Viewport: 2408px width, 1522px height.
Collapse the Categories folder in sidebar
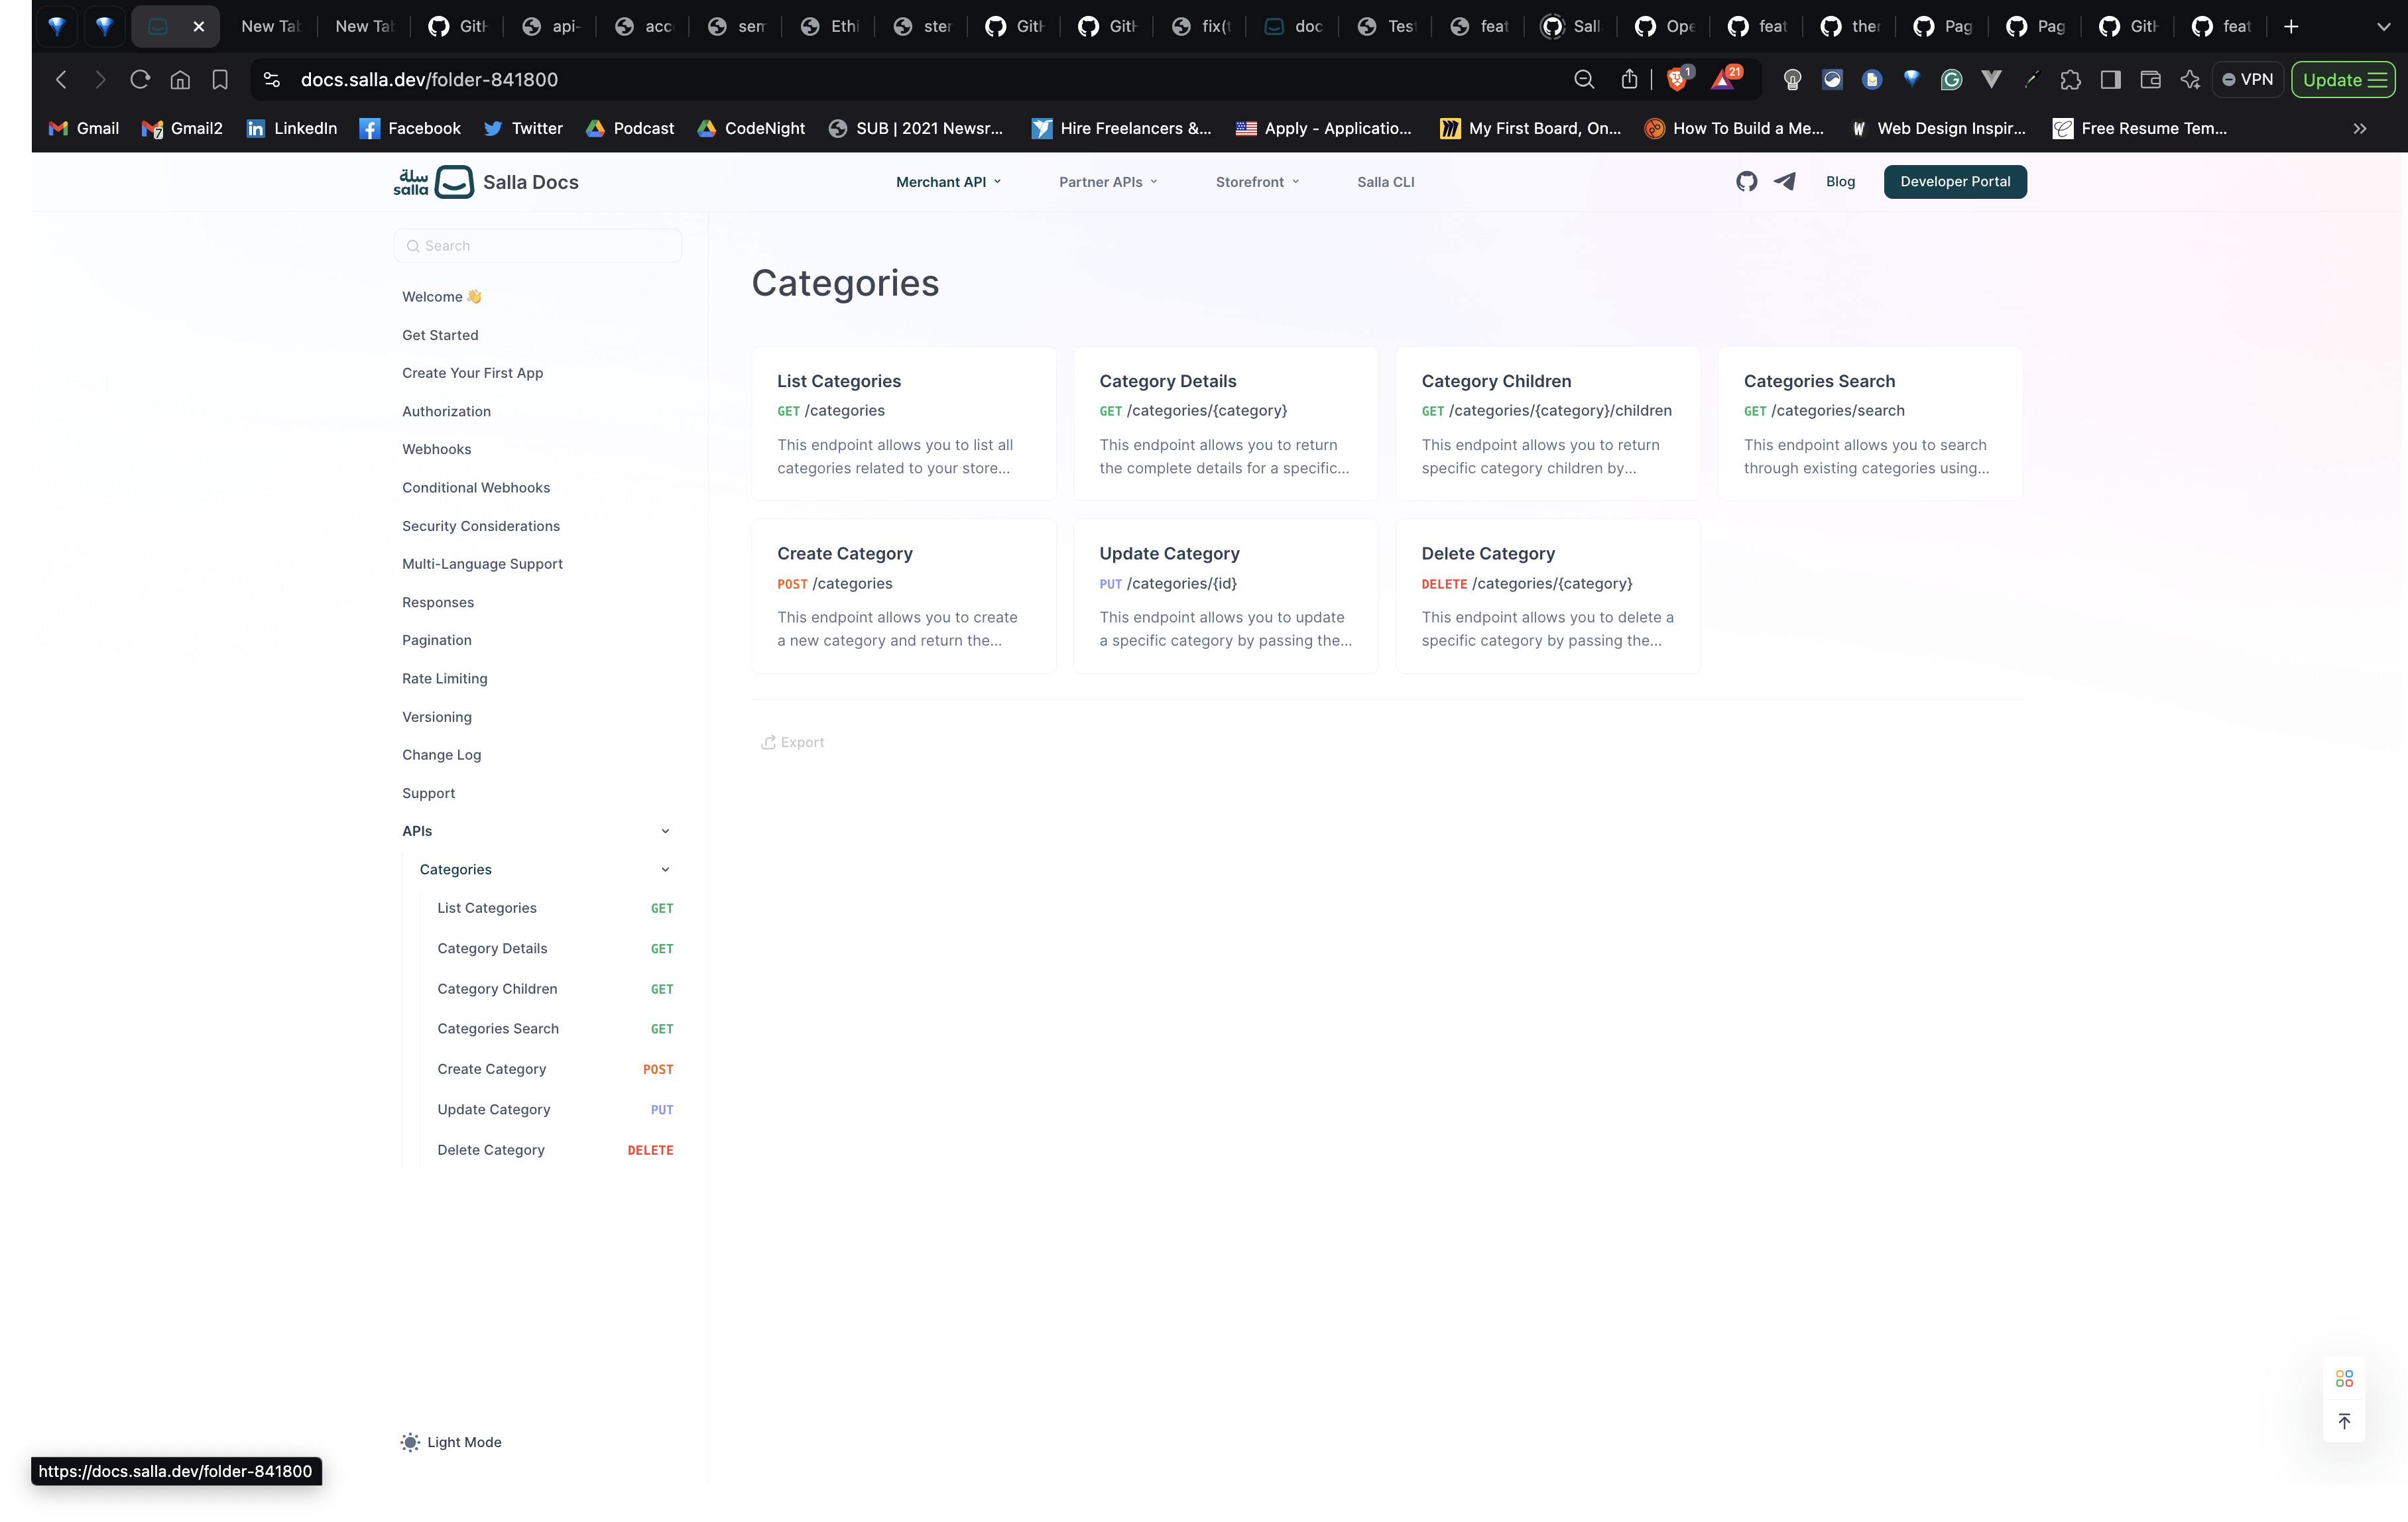pos(665,869)
